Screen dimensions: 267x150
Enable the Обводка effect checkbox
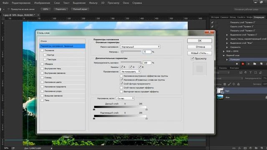[42, 64]
